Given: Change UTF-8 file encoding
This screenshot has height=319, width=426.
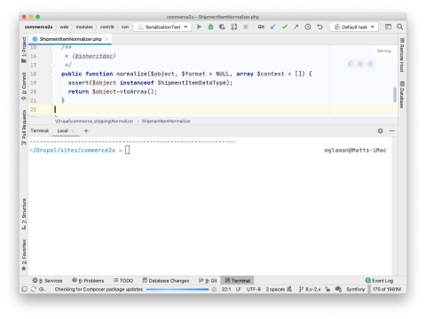Looking at the screenshot, I should pos(254,289).
